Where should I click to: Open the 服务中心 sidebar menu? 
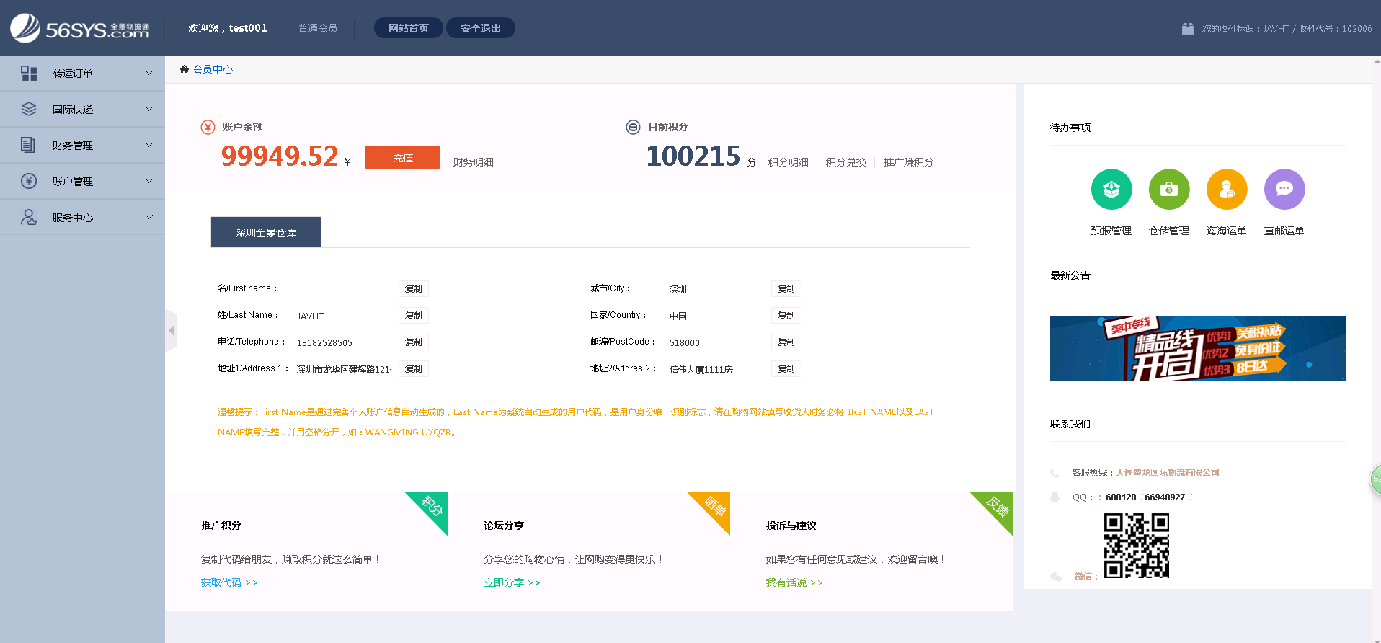tap(82, 218)
